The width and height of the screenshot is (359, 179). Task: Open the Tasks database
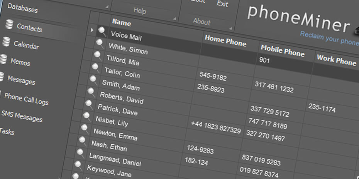(7, 132)
